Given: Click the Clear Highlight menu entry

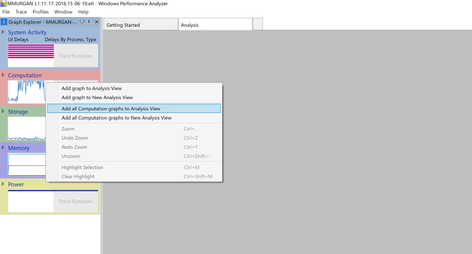Looking at the screenshot, I should tap(134, 176).
